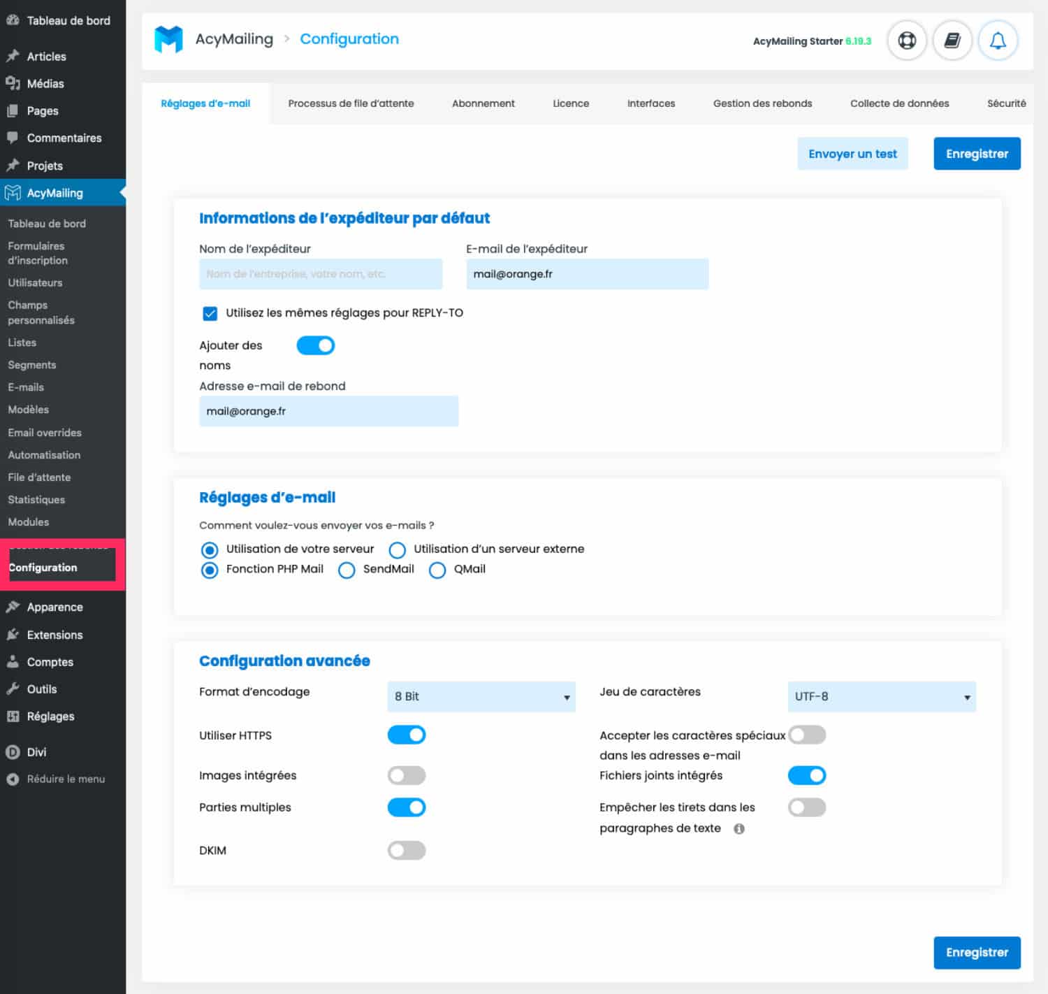Enable Accepter les caractères spéciaux switch

point(807,735)
